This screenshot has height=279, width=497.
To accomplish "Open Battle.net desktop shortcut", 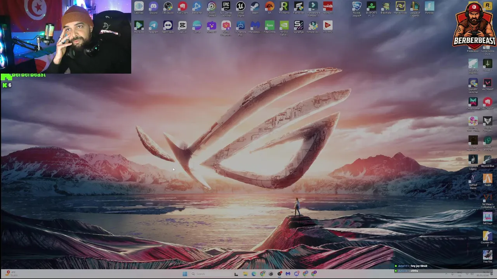I will (x=197, y=8).
